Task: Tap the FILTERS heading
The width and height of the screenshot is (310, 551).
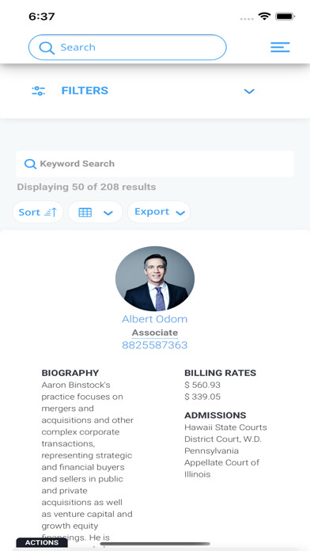Action: click(85, 91)
